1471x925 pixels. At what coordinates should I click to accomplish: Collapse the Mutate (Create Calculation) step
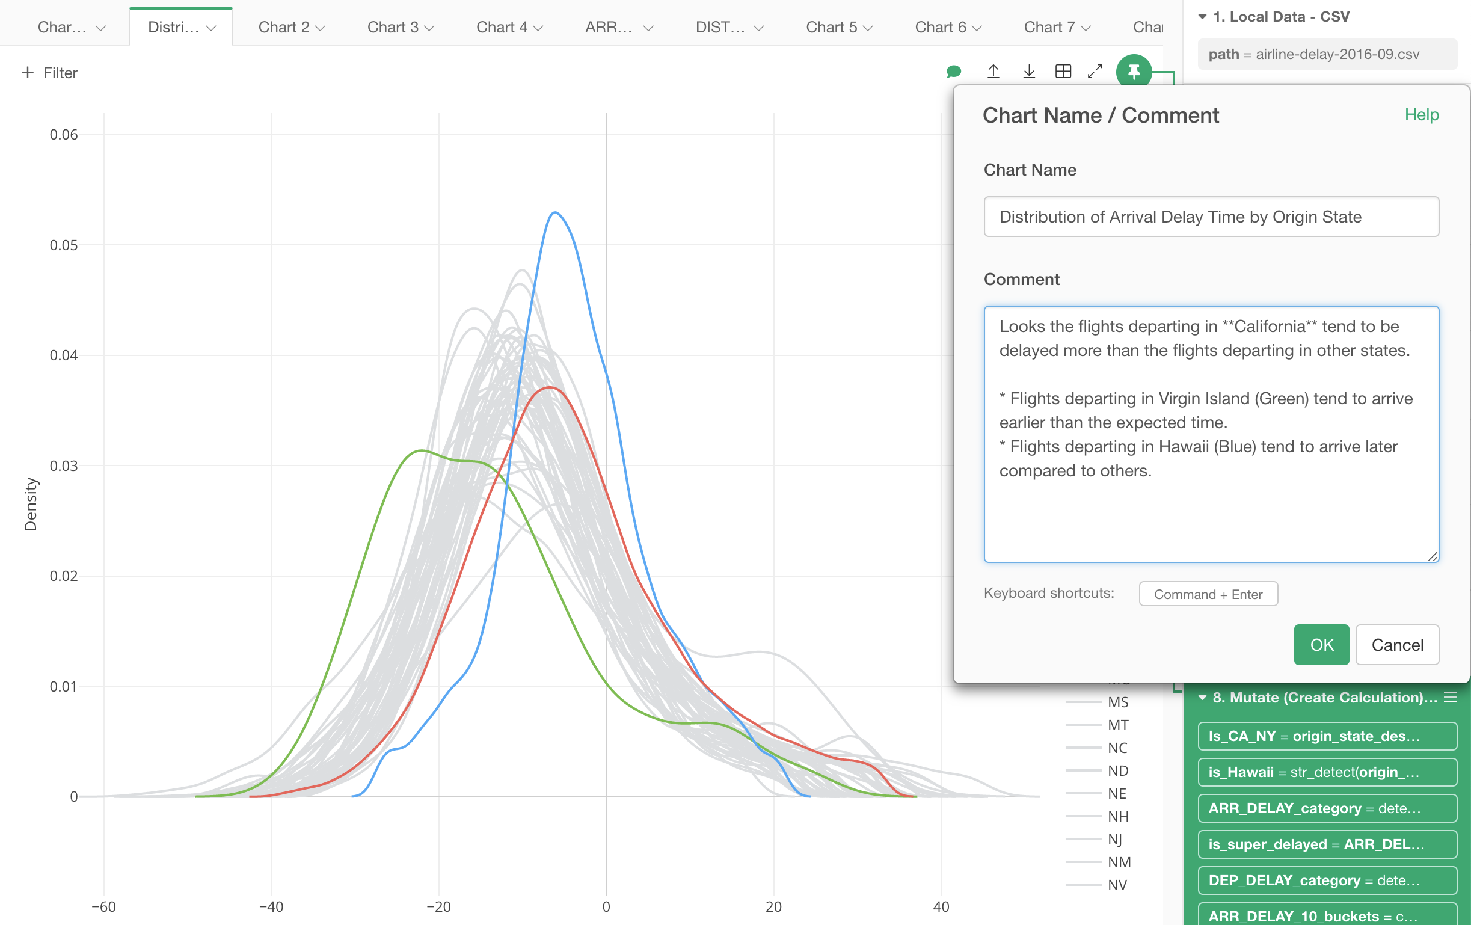1202,697
